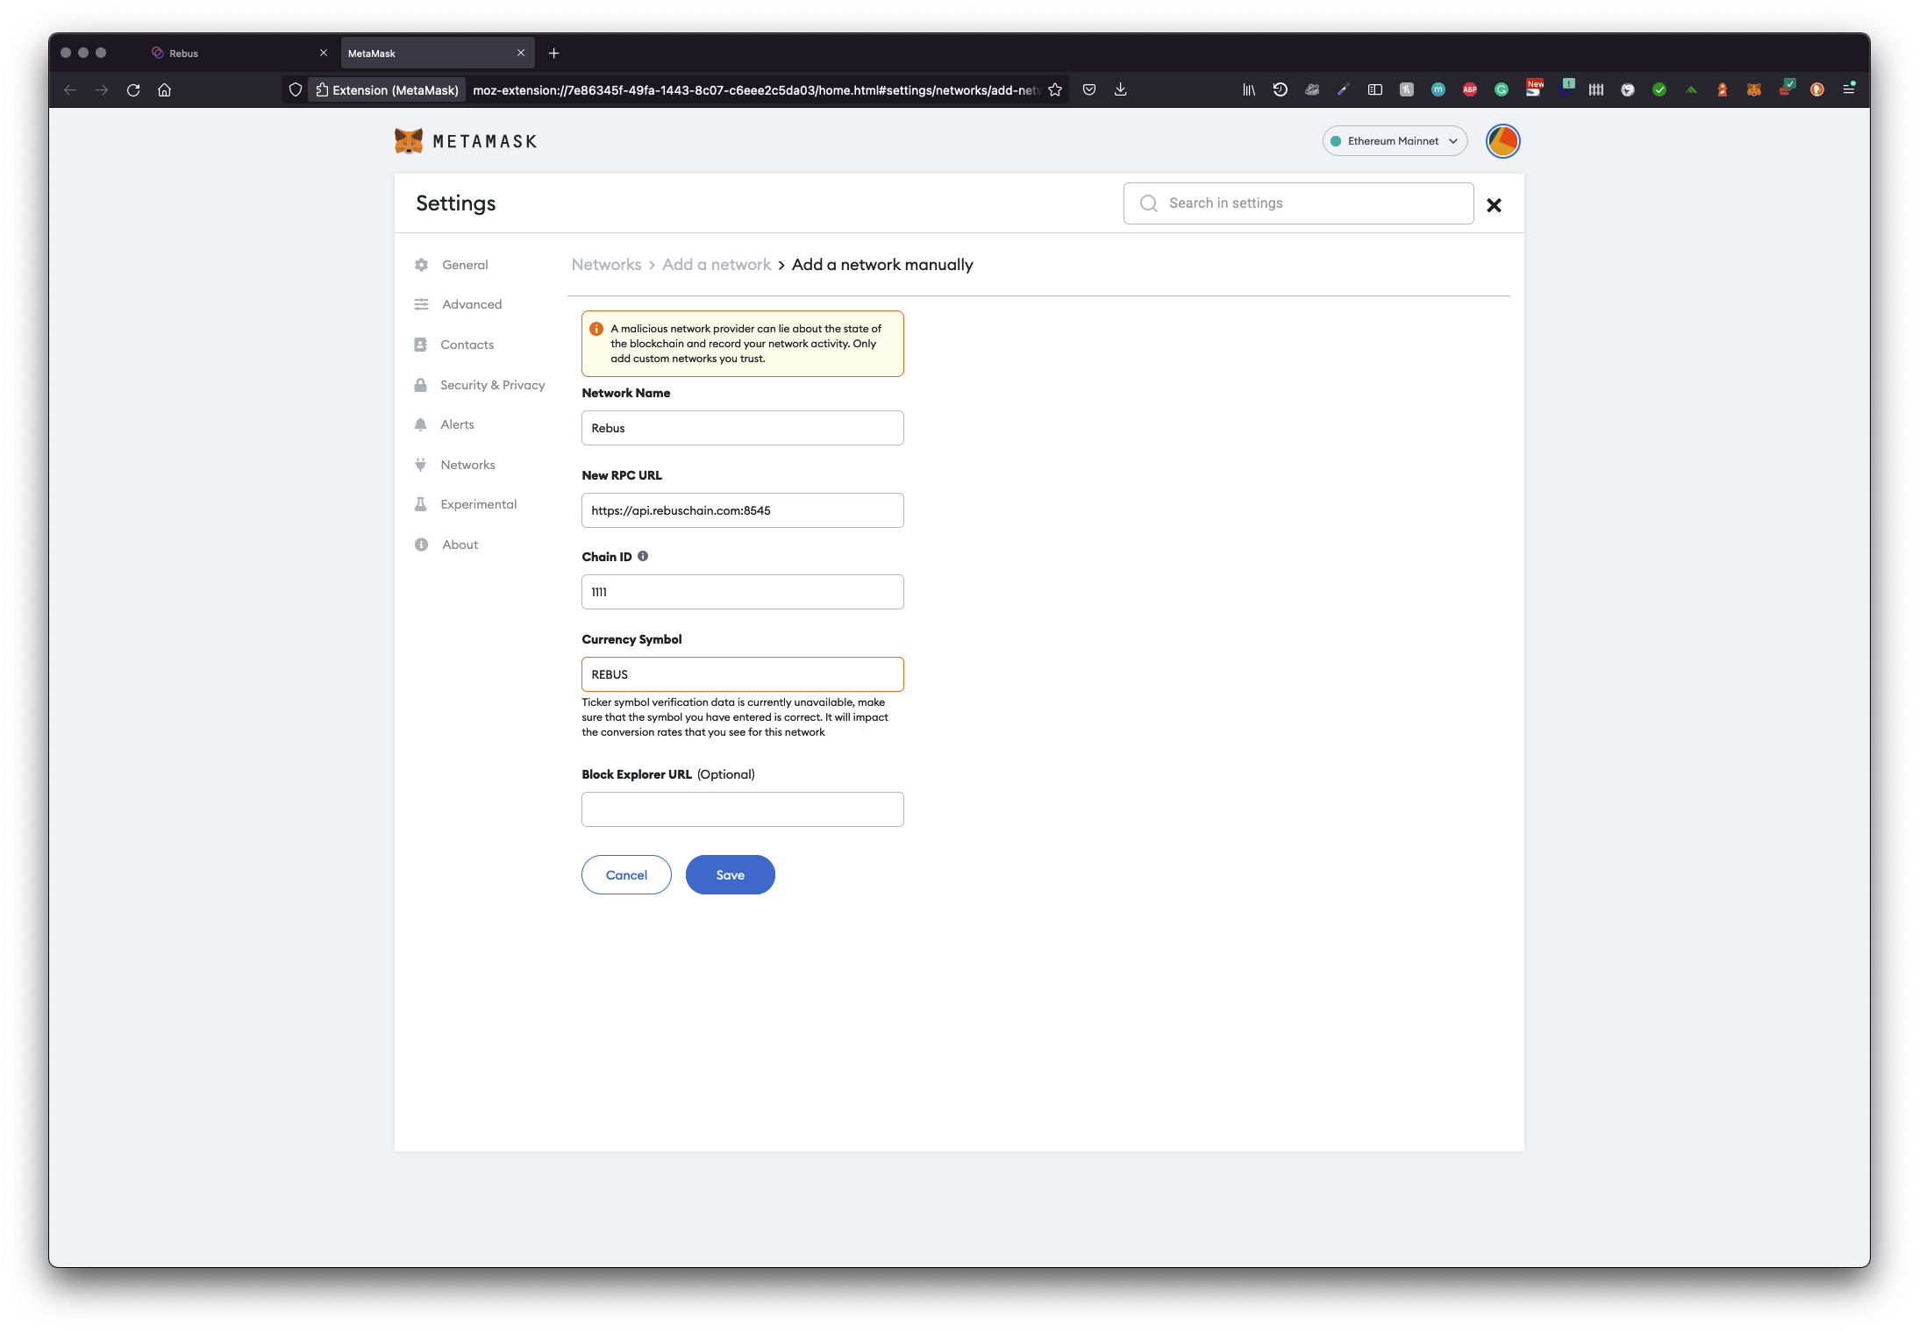This screenshot has height=1332, width=1919.
Task: Click the malicious network warning icon
Action: coord(596,329)
